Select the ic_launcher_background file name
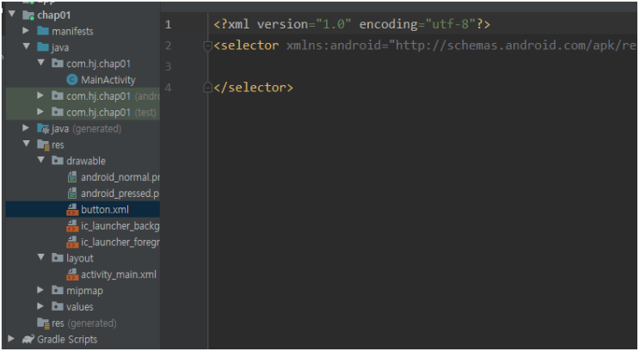The height and width of the screenshot is (351, 639). coord(120,226)
